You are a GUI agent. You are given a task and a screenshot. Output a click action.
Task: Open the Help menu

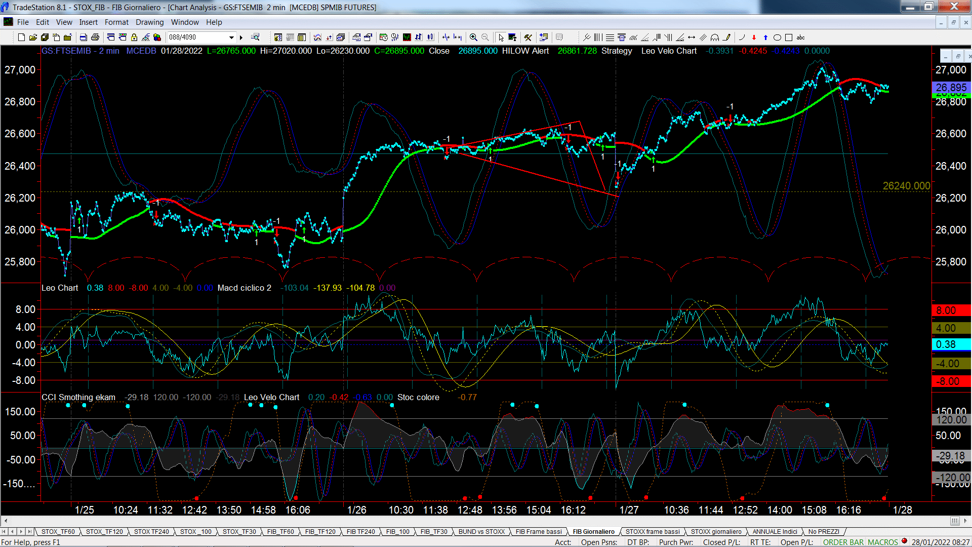(214, 22)
